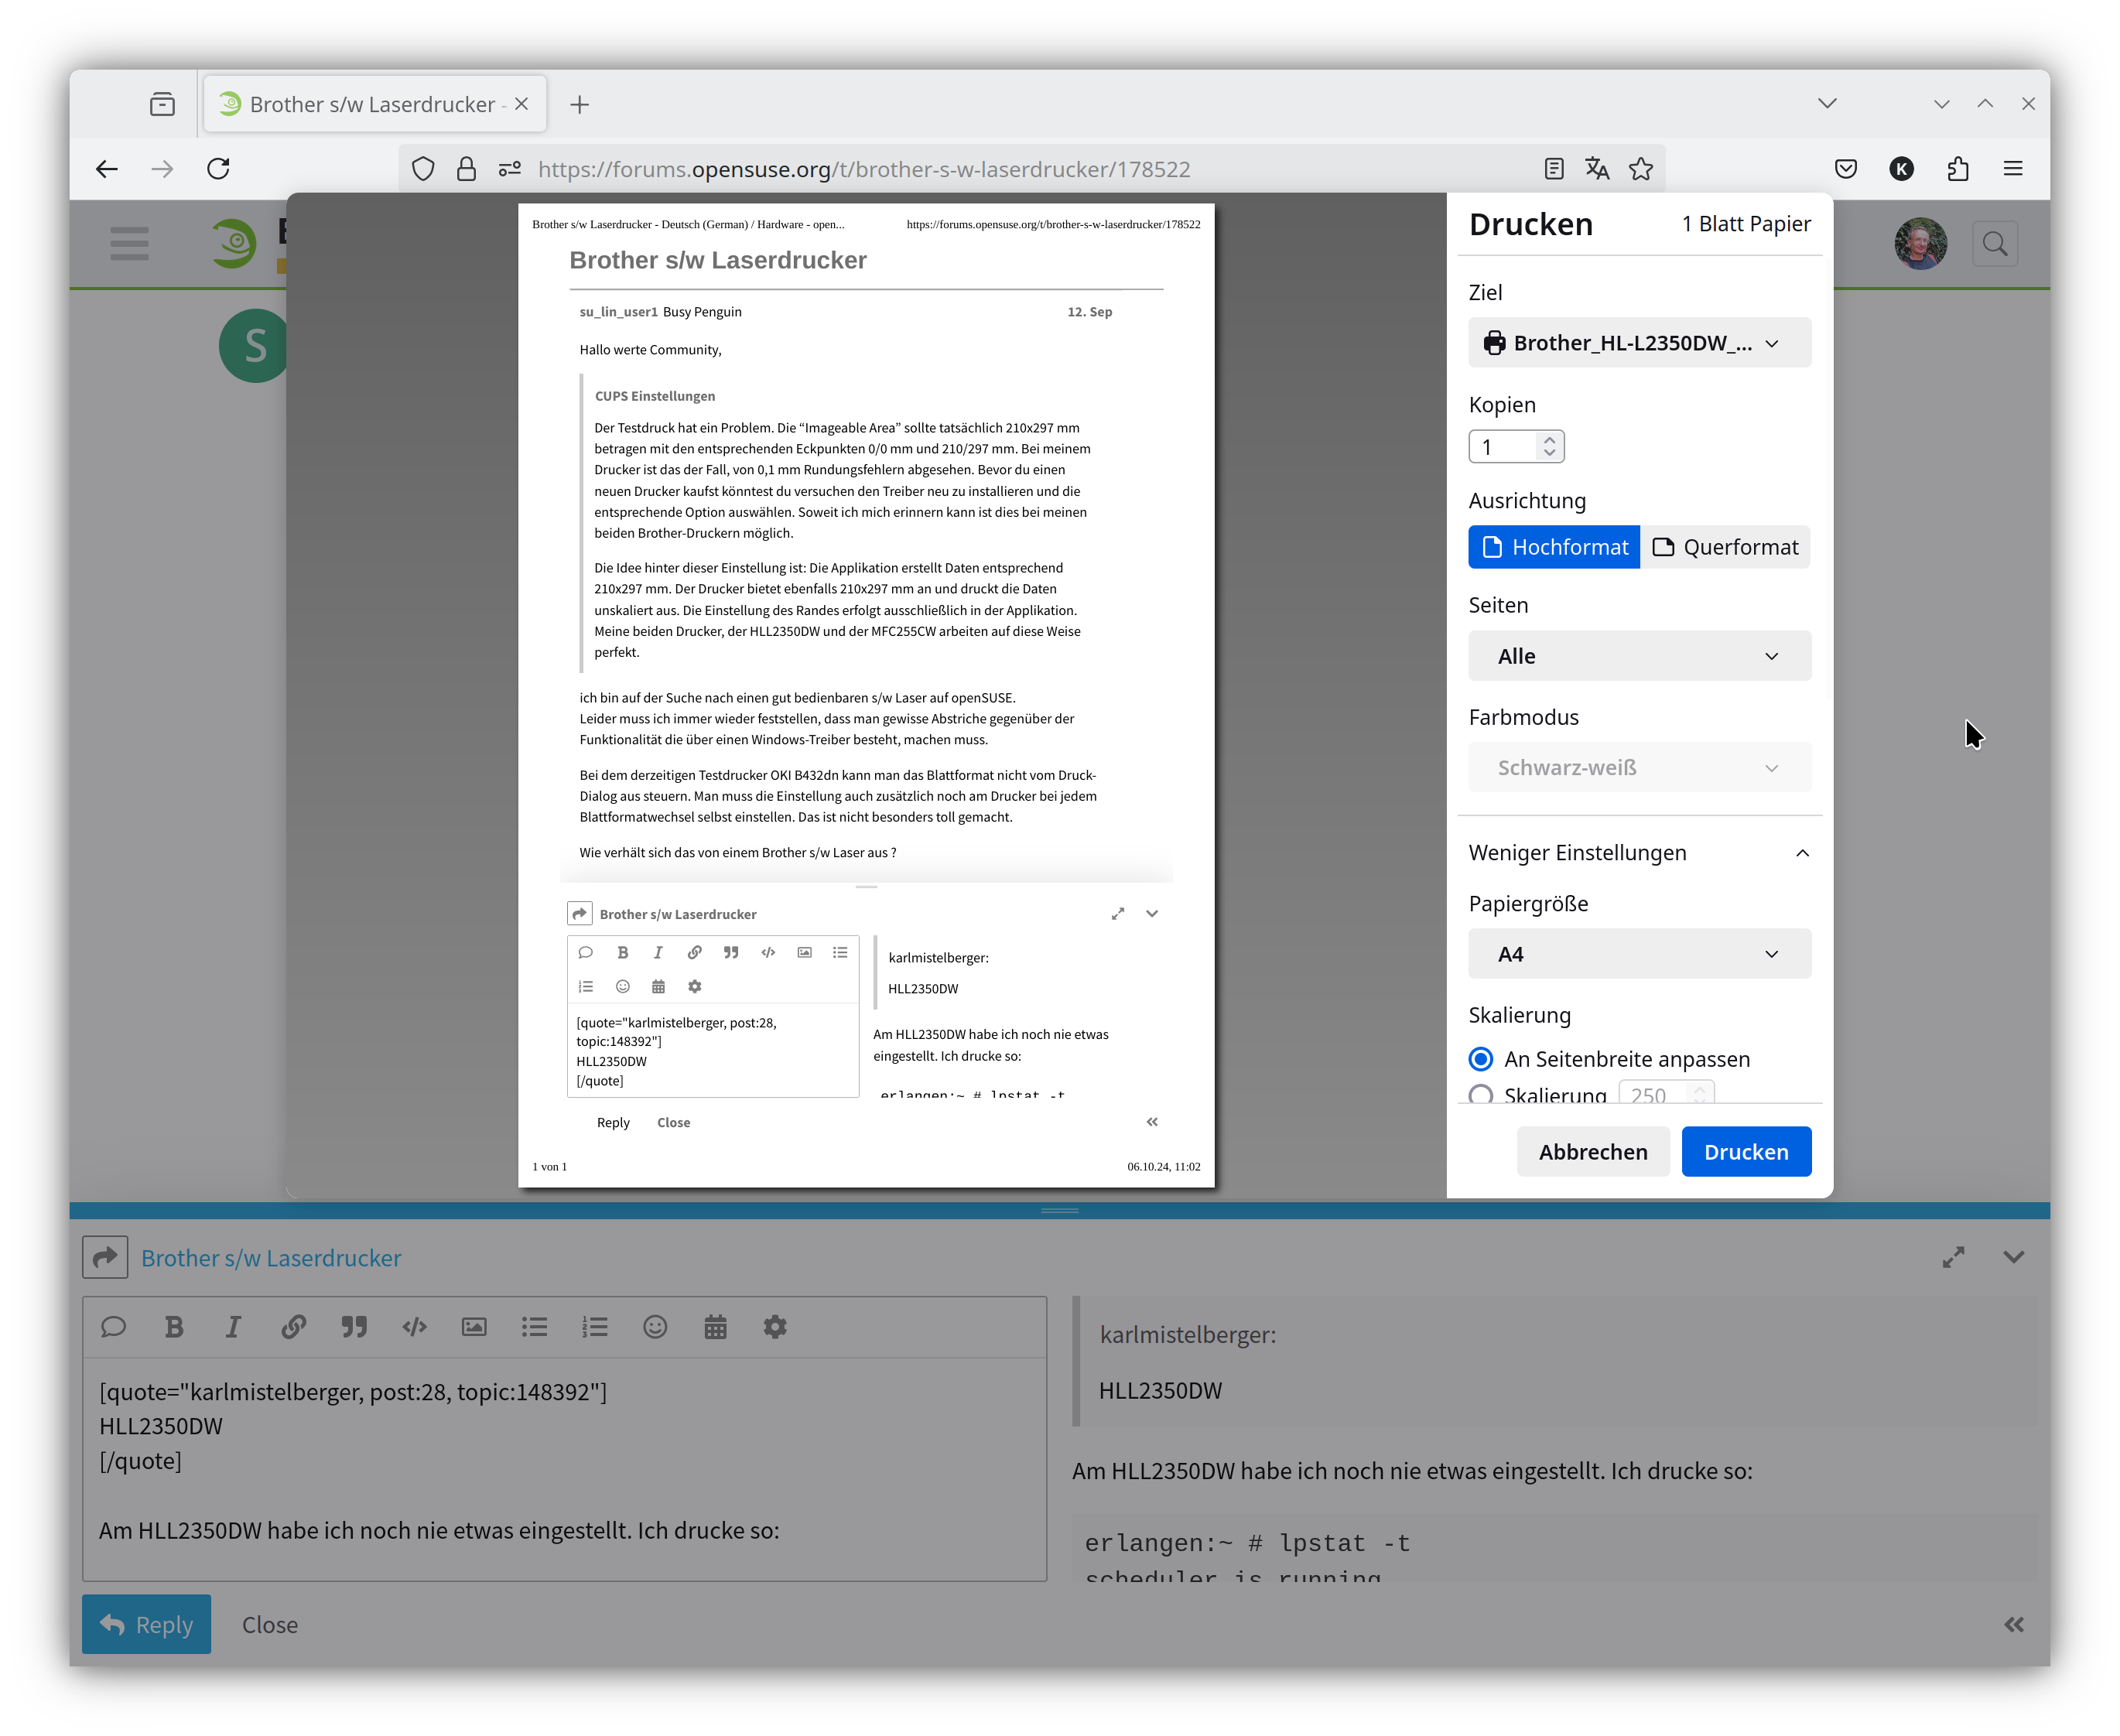The image size is (2120, 1736).
Task: Select 'An Seitenbreite anpassen' radio button
Action: [x=1481, y=1059]
